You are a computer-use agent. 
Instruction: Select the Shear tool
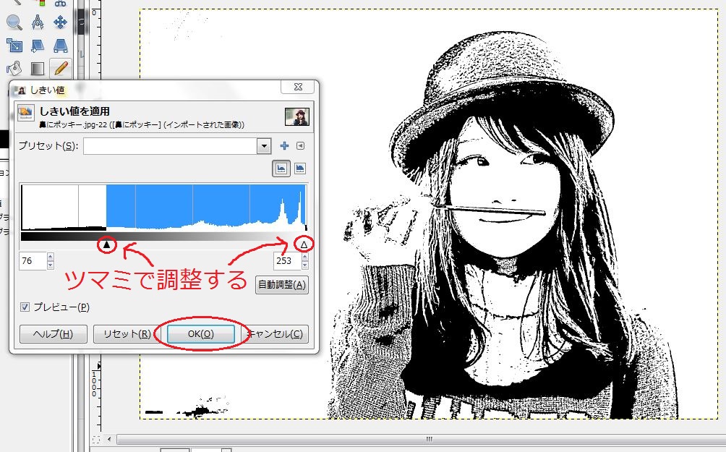pos(38,45)
